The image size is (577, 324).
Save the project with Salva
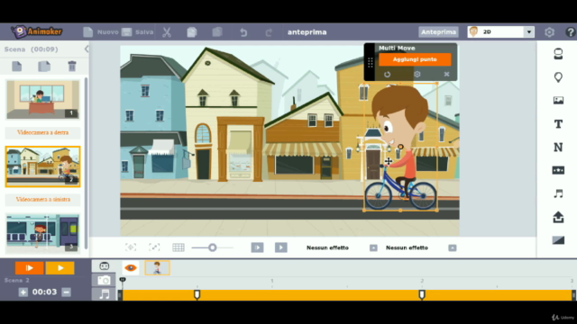[x=137, y=32]
